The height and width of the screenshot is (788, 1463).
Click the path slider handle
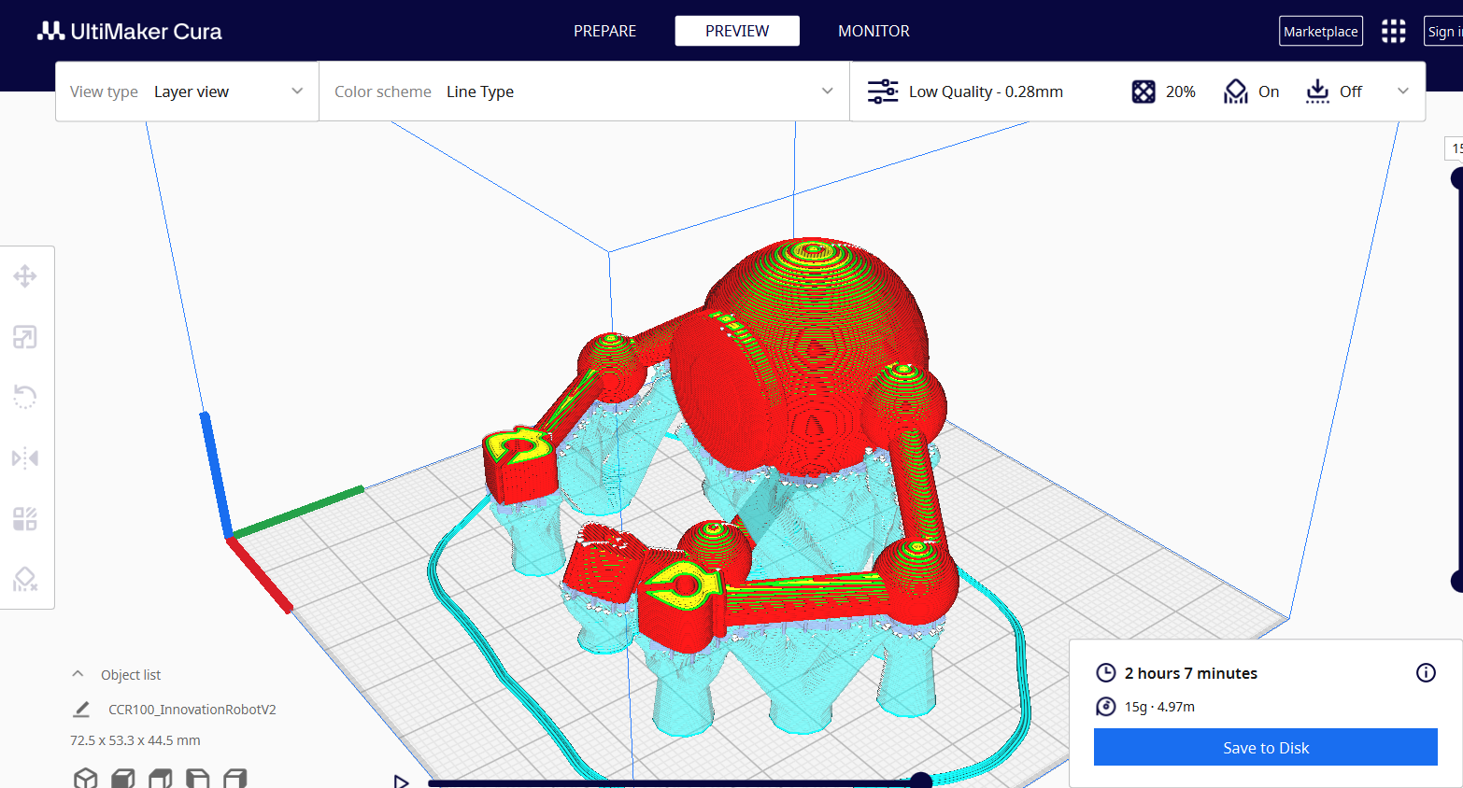[921, 781]
